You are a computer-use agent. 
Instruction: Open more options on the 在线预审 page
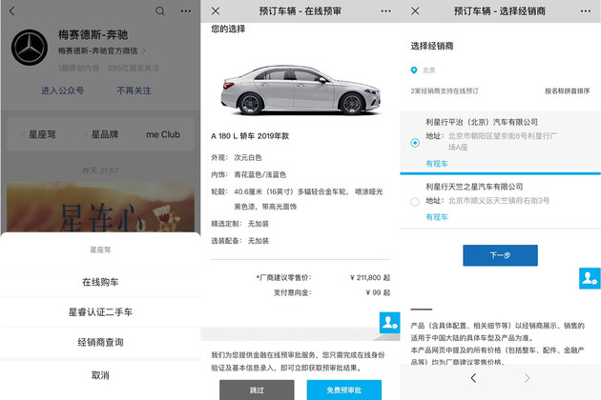(x=386, y=11)
